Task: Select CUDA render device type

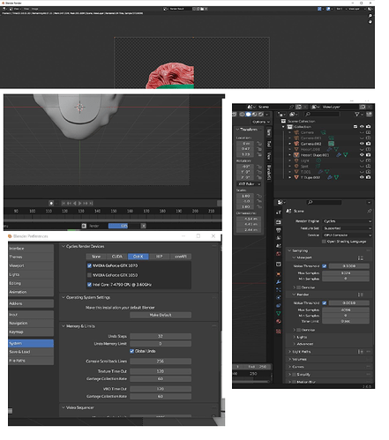Action: [x=117, y=257]
